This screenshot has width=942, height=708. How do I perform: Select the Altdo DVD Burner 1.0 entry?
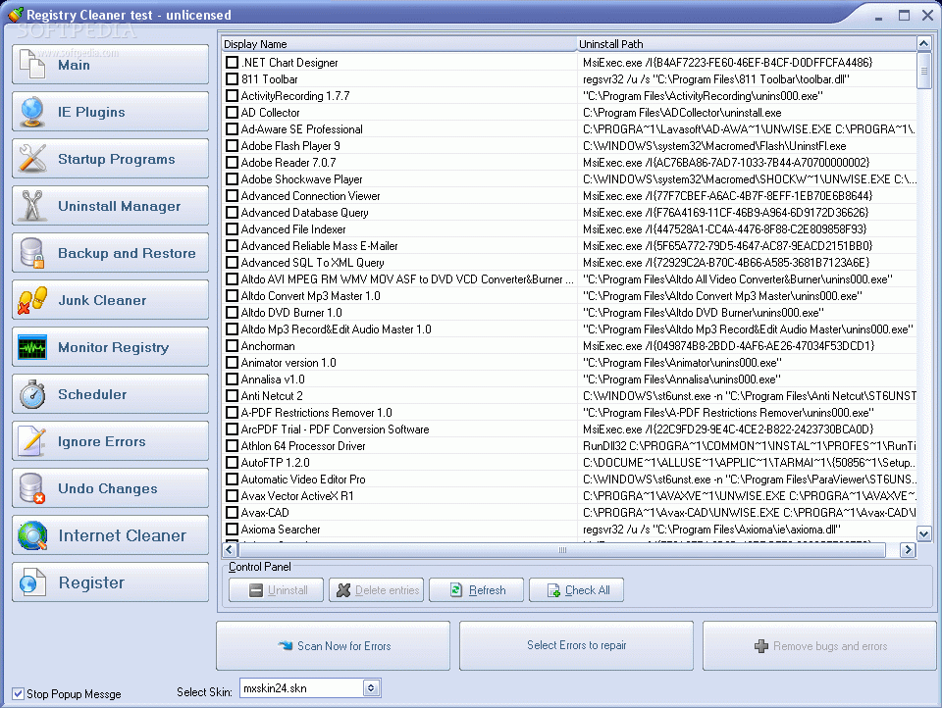click(291, 312)
